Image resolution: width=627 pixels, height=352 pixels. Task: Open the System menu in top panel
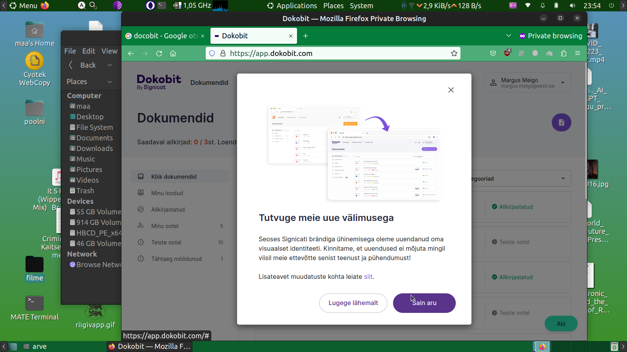(361, 5)
